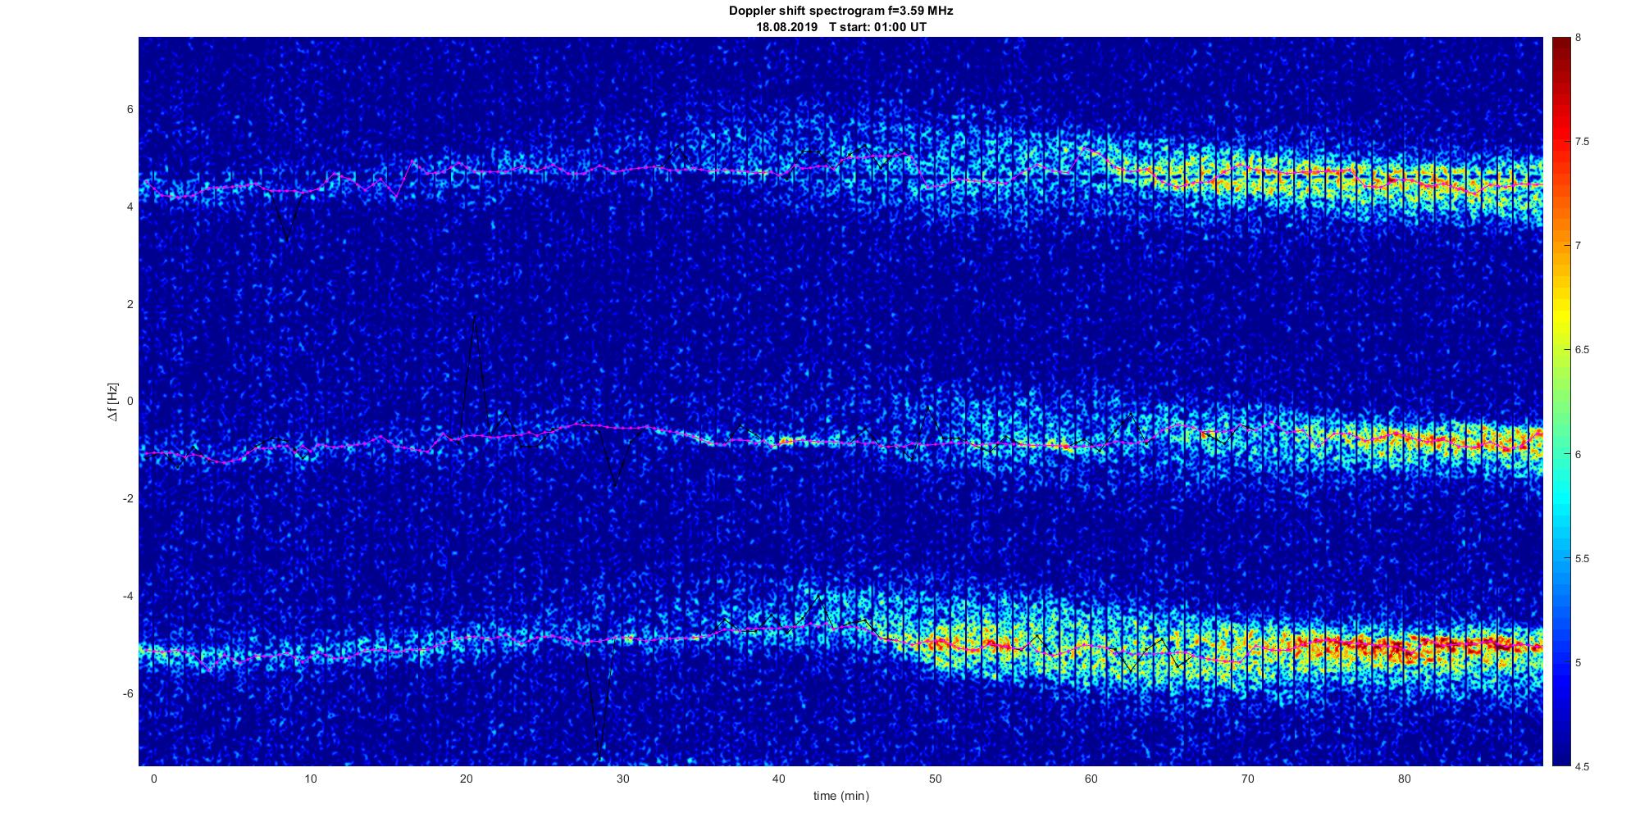Click the colorbar label "6.5"
The image size is (1640, 822).
[1582, 350]
